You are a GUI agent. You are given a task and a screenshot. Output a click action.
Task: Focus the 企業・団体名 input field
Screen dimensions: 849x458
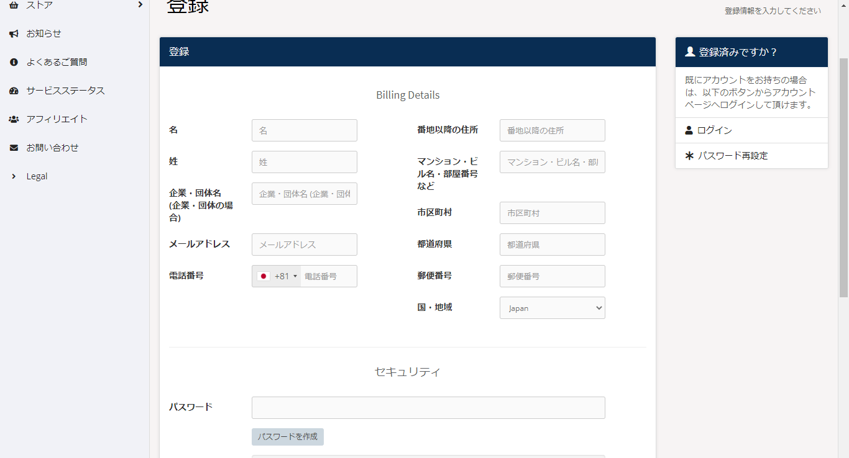coord(305,194)
